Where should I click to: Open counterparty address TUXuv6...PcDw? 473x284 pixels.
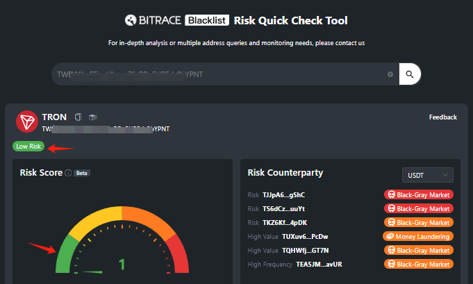[x=305, y=236]
